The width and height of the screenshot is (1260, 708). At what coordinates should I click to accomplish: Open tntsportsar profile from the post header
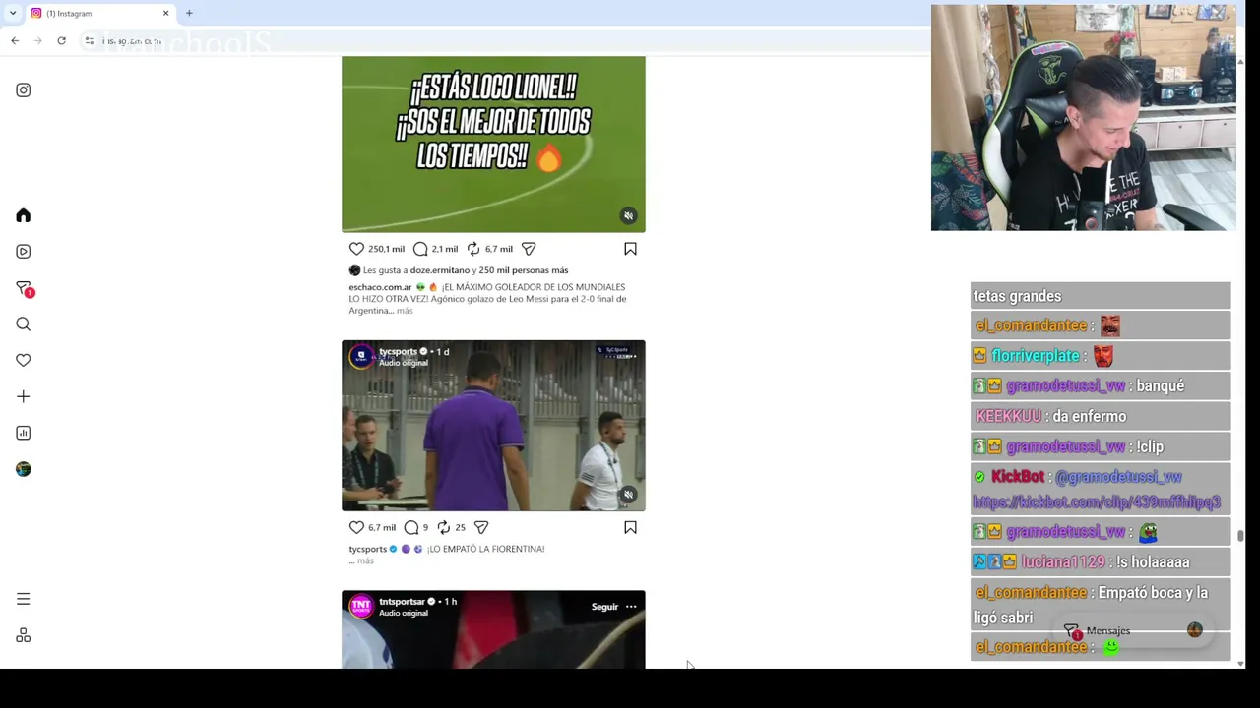coord(402,602)
